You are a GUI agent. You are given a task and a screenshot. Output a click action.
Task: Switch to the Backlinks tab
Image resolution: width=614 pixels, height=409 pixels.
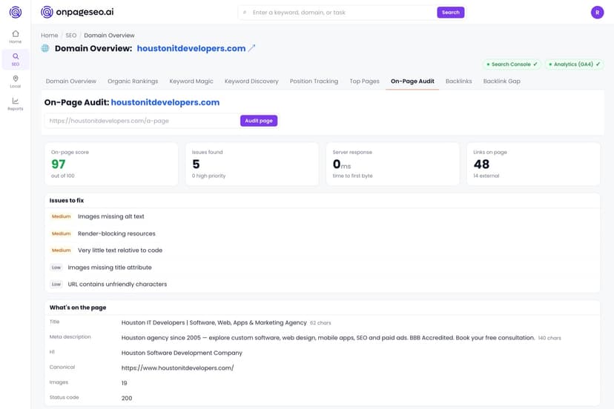coord(458,81)
